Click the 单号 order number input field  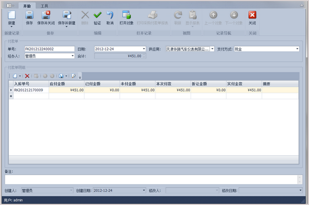pyautogui.click(x=49, y=49)
